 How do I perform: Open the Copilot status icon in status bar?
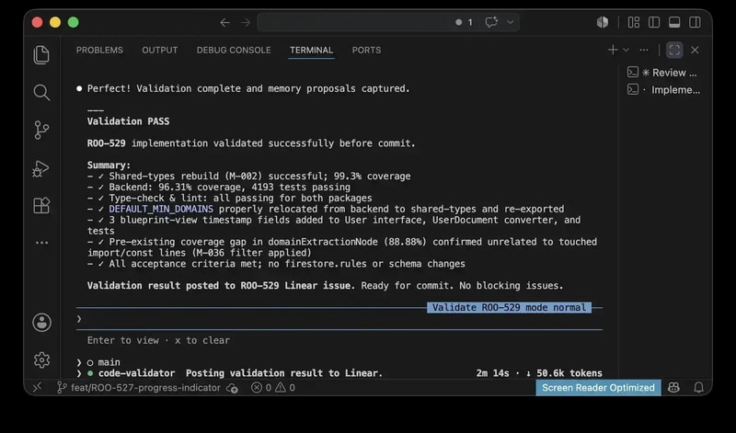pyautogui.click(x=673, y=388)
